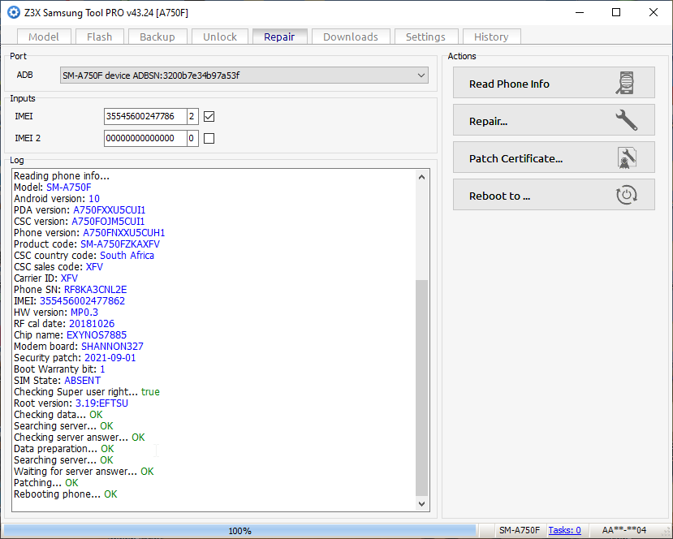Go to the Settings tab

pos(425,37)
